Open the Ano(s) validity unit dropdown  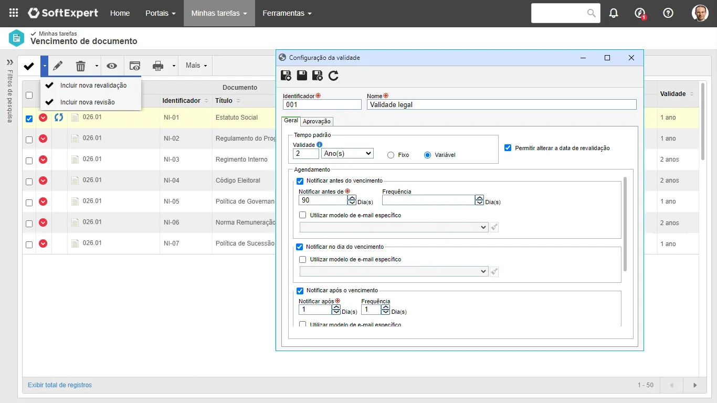tap(347, 153)
